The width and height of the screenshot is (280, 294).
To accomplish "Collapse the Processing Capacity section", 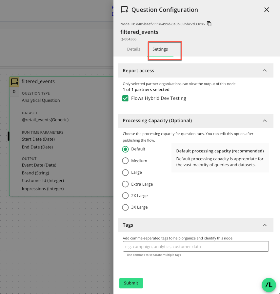I will click(x=265, y=121).
